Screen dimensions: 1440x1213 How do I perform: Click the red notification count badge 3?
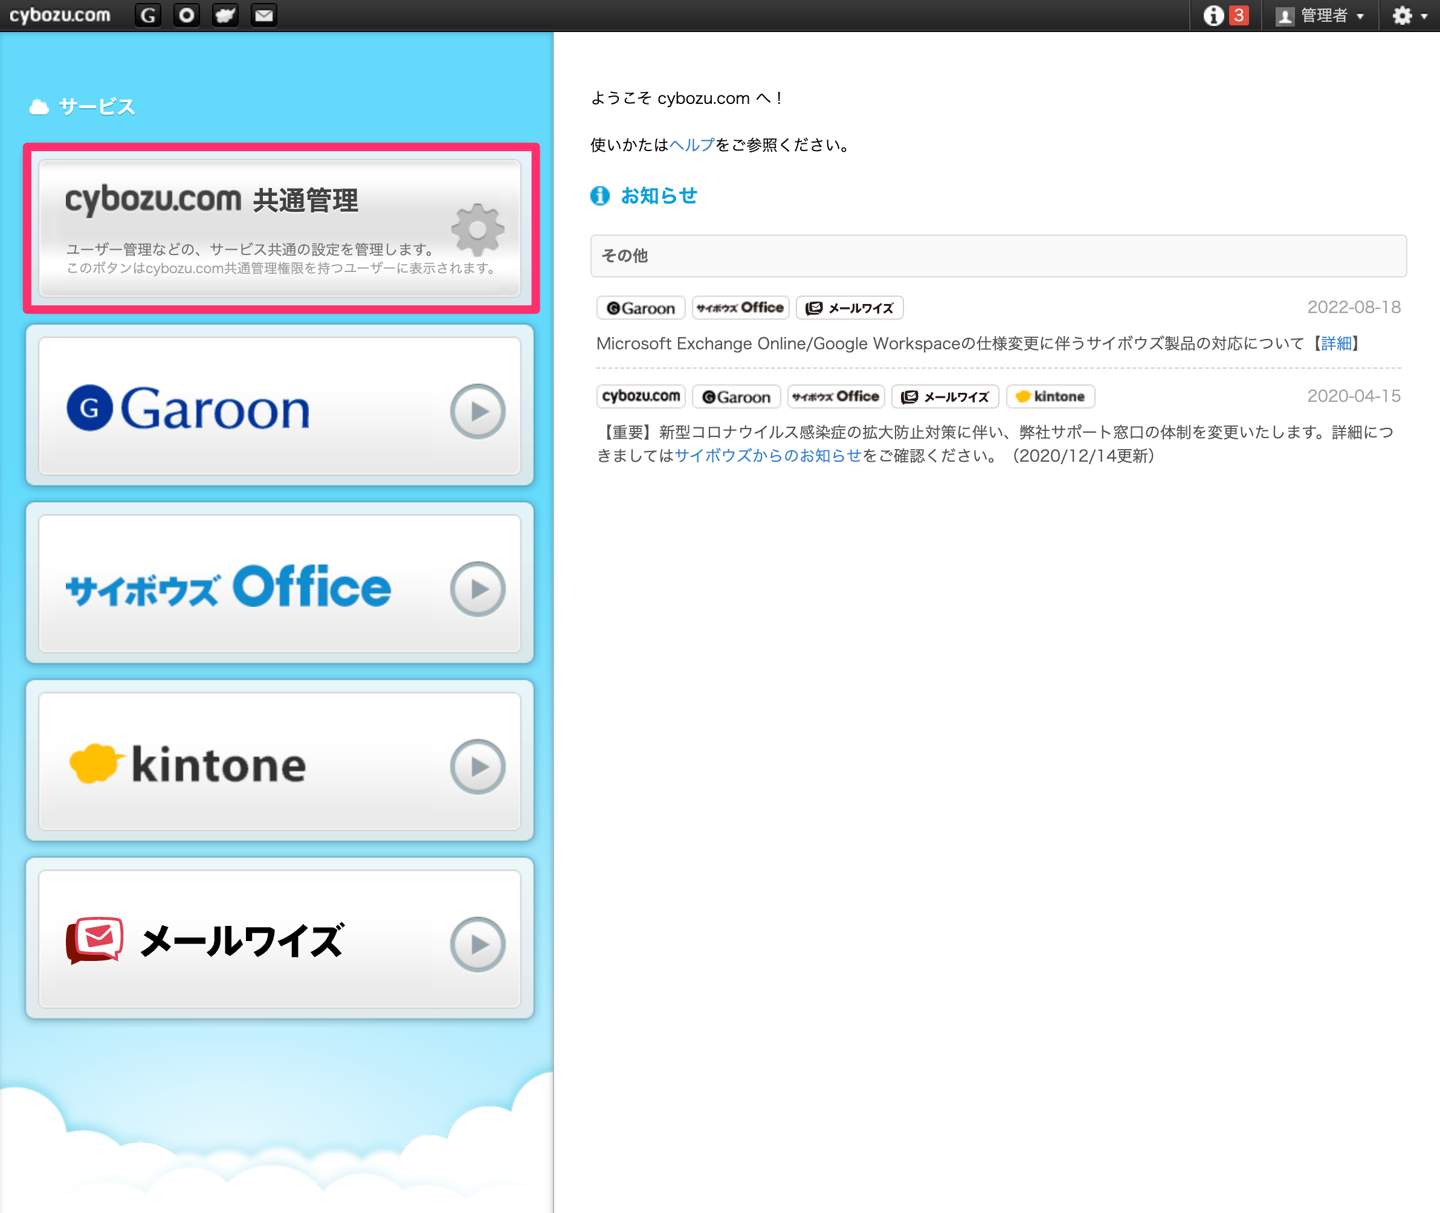tap(1239, 15)
